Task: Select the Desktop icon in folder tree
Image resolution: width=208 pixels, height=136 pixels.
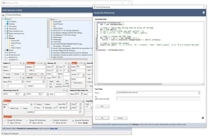Action: [7, 24]
